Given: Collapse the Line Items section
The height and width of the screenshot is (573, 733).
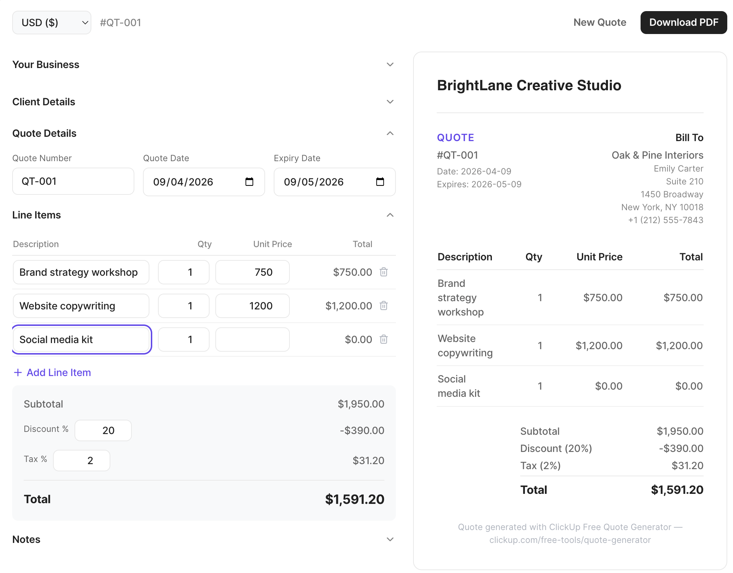Looking at the screenshot, I should 390,215.
